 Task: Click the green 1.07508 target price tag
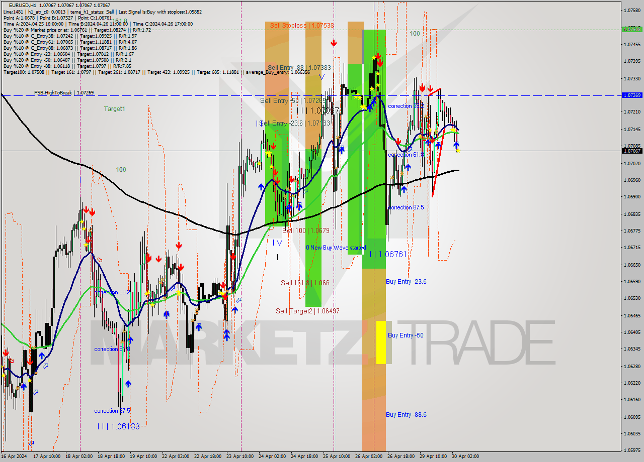(632, 29)
